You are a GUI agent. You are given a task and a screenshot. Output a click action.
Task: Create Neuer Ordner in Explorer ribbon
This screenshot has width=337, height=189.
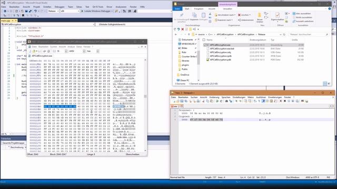(260, 17)
